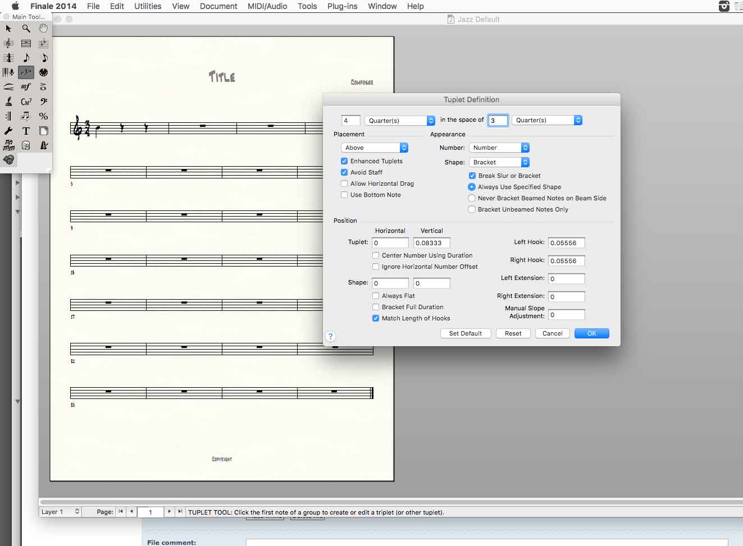
Task: Open the Apple menu
Action: coord(15,6)
